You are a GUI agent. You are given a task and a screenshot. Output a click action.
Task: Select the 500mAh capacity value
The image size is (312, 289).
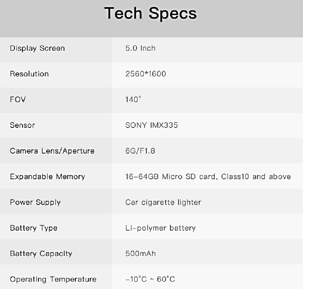[141, 254]
